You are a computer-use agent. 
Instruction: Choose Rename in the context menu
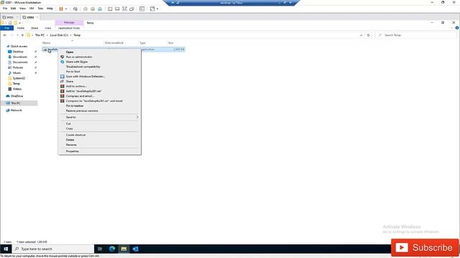coord(99,145)
